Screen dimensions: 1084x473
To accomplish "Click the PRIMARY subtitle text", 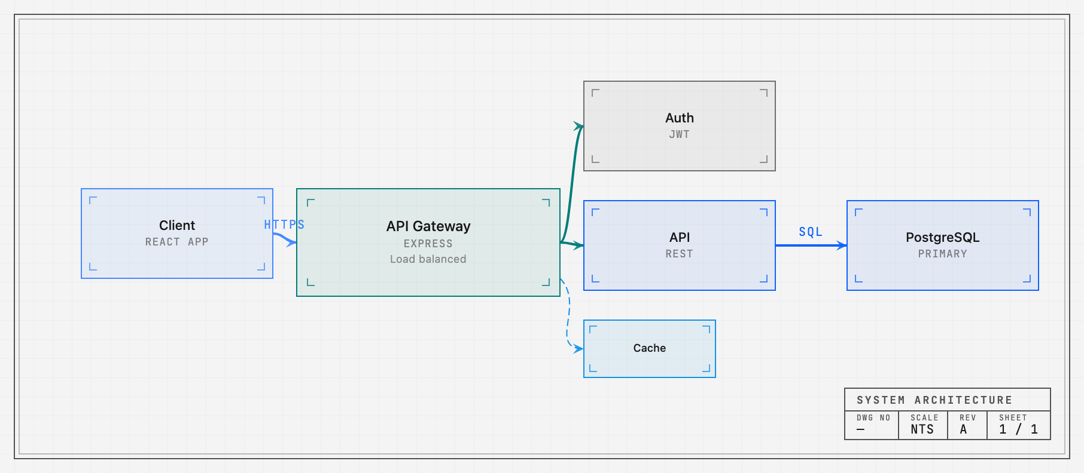I will pyautogui.click(x=943, y=254).
